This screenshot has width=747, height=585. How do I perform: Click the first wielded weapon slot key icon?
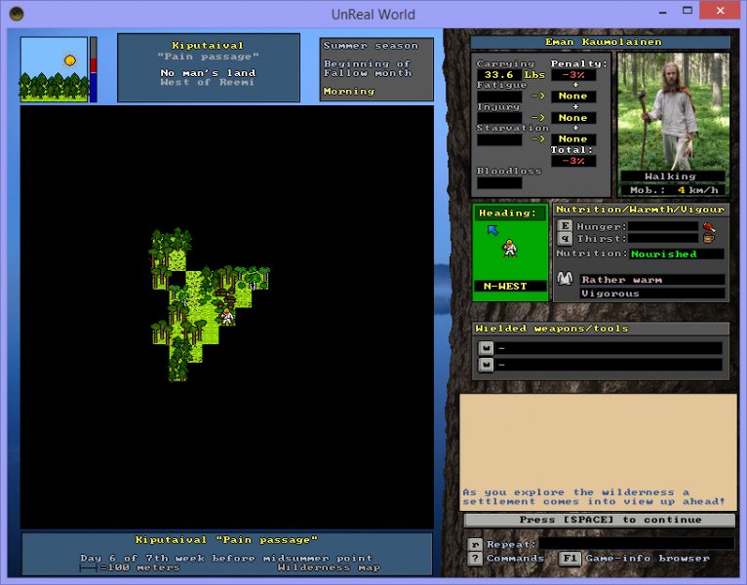pos(486,348)
